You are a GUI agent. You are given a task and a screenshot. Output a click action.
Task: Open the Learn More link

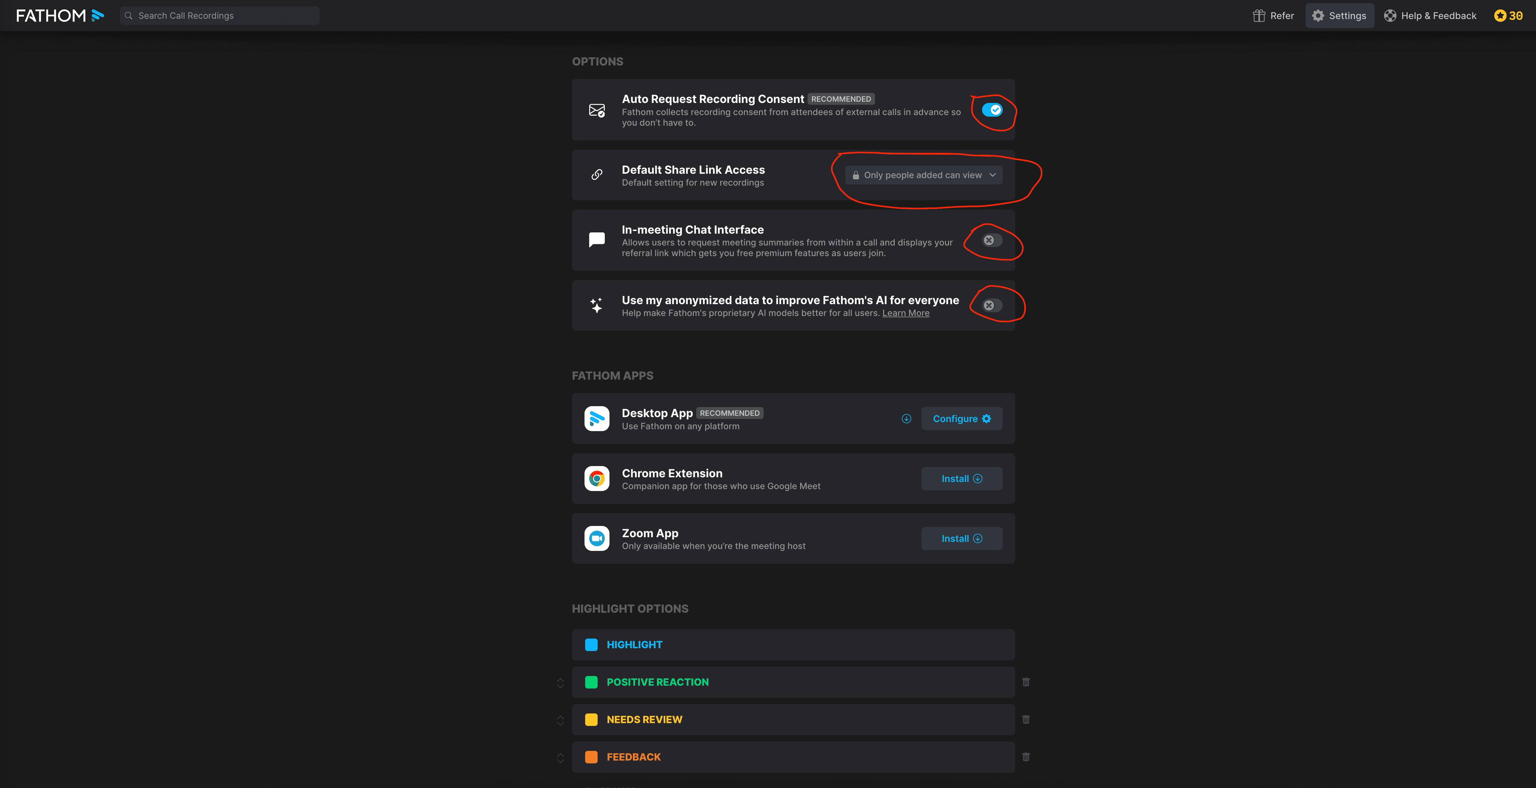pos(905,313)
